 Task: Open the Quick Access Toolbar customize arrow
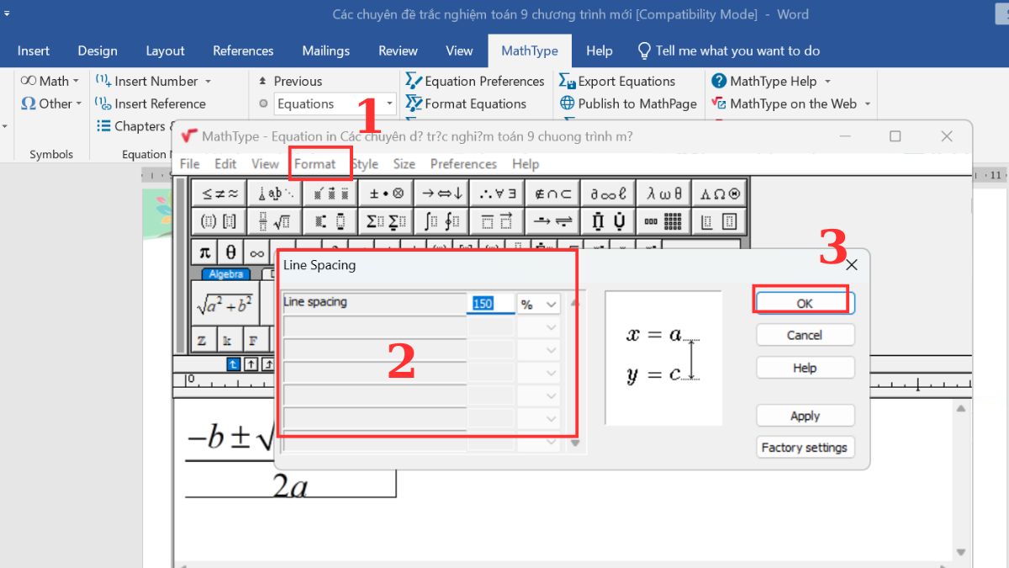click(x=7, y=13)
